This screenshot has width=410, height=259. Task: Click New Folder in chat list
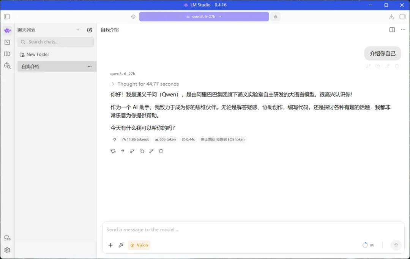coord(34,55)
